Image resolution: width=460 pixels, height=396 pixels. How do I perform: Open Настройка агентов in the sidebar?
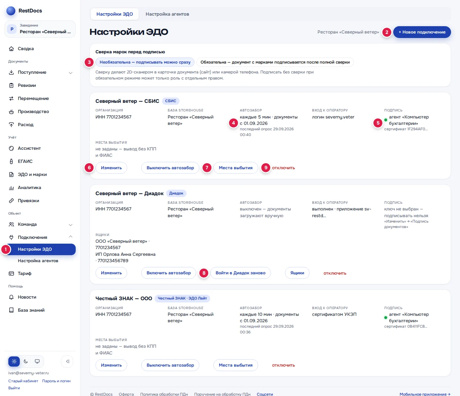pyautogui.click(x=40, y=261)
